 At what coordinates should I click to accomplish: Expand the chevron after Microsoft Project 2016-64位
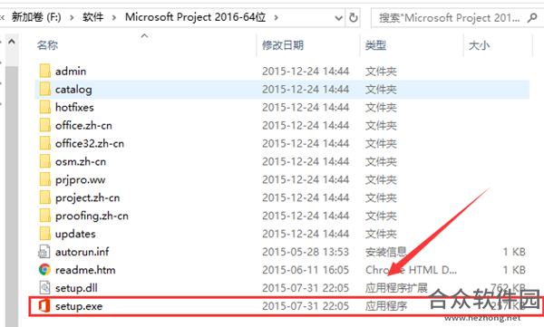point(277,17)
